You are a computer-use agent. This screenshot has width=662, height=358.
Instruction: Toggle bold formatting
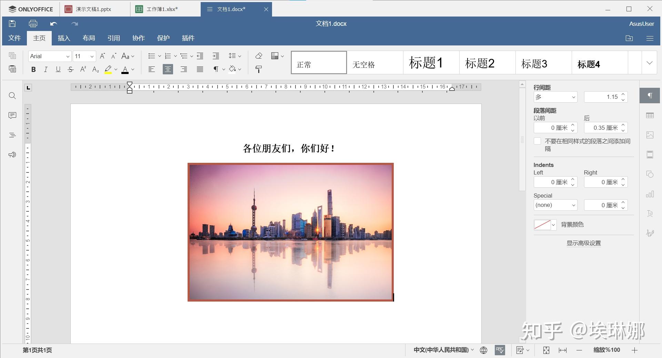(33, 70)
